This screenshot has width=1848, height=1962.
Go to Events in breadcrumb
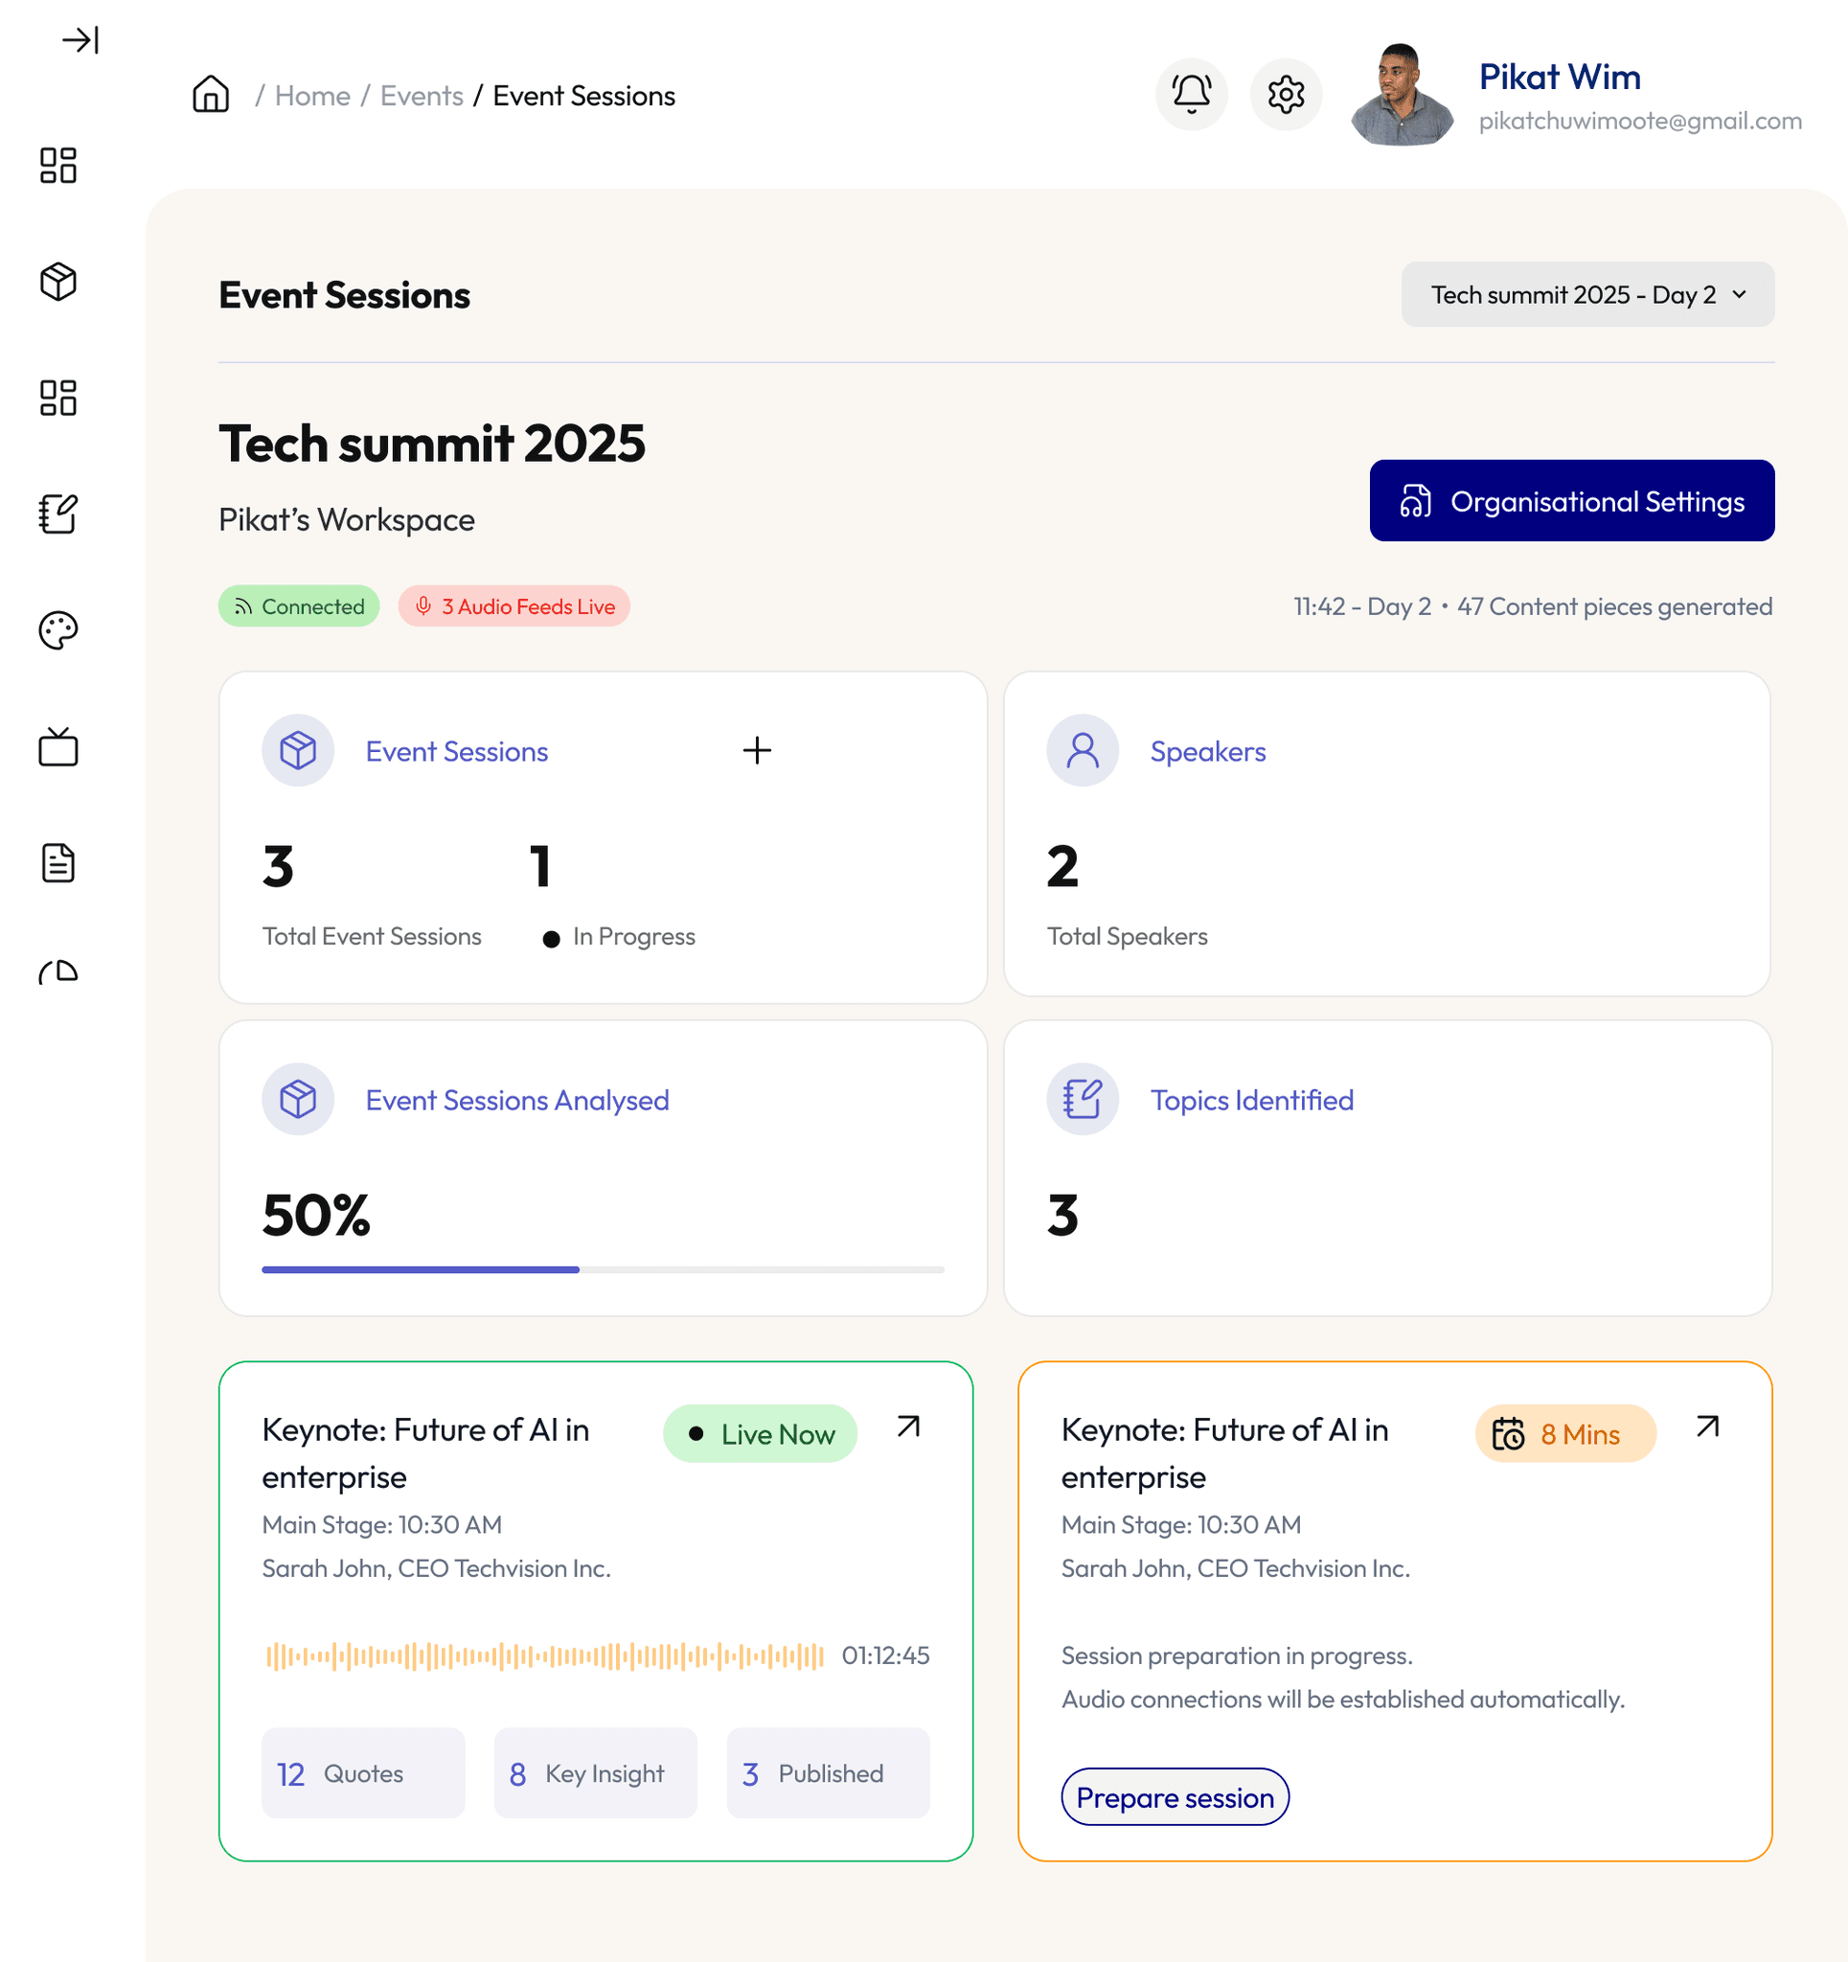click(x=422, y=96)
